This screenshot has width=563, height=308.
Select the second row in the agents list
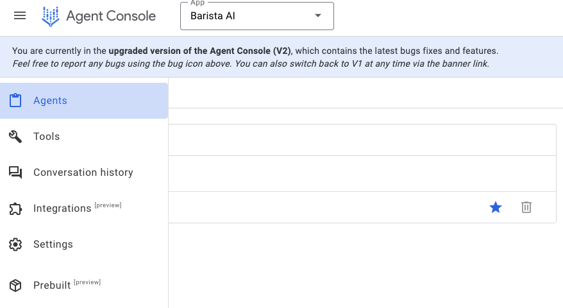coord(362,174)
